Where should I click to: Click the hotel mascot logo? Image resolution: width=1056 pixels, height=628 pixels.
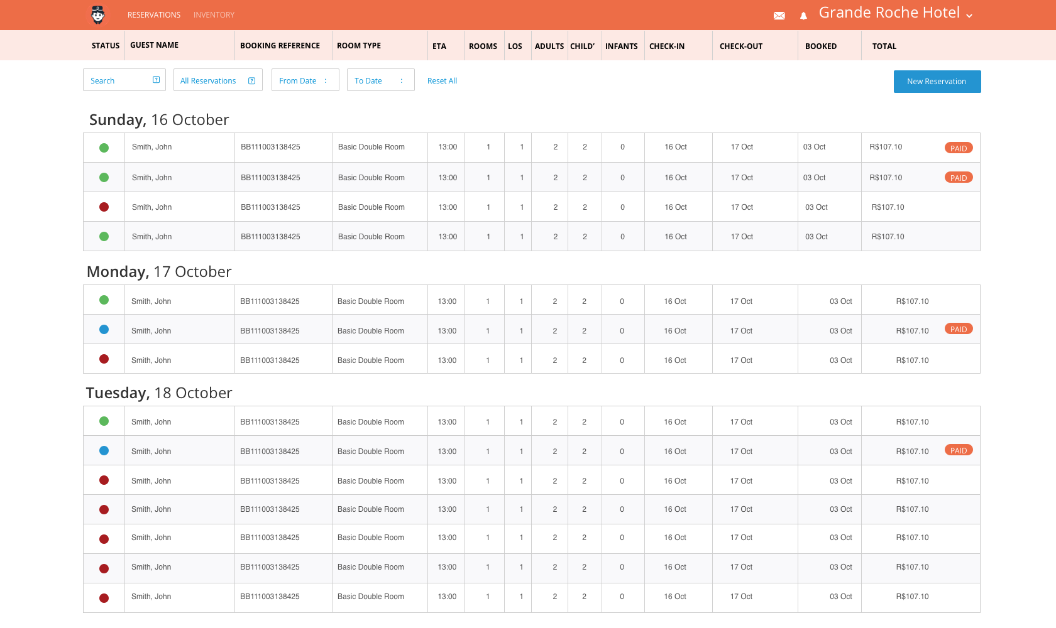click(x=98, y=14)
